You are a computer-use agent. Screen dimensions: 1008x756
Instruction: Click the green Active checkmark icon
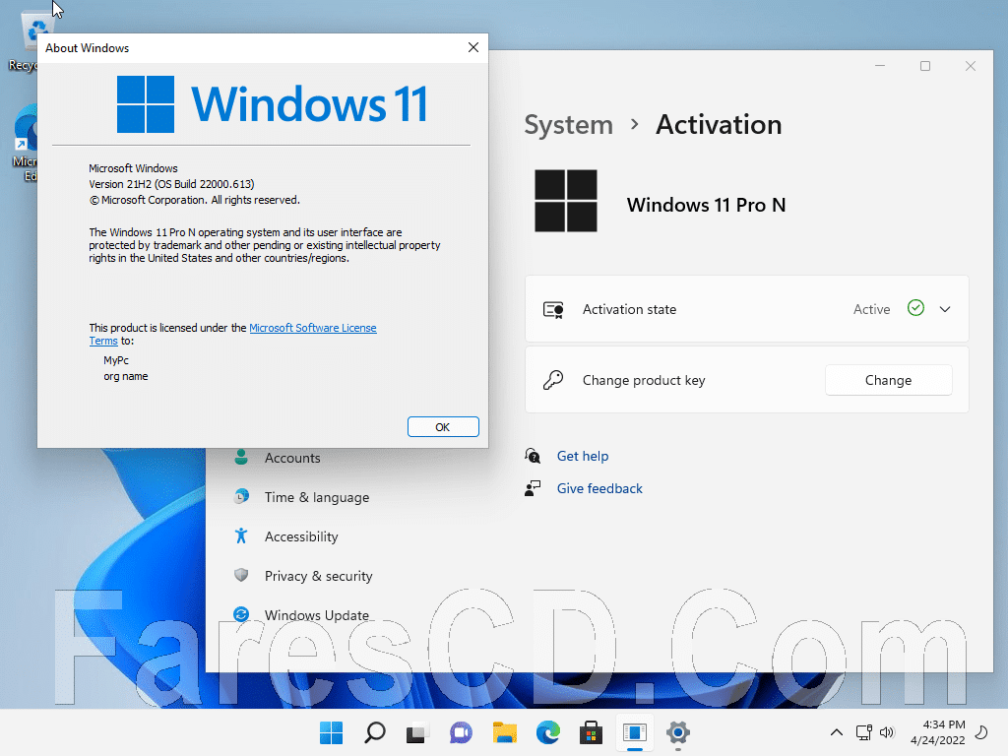[x=915, y=308]
